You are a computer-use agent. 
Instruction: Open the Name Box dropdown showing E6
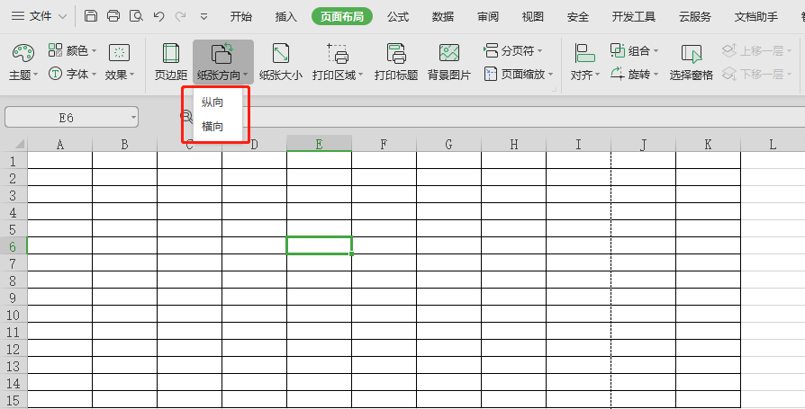(x=133, y=117)
